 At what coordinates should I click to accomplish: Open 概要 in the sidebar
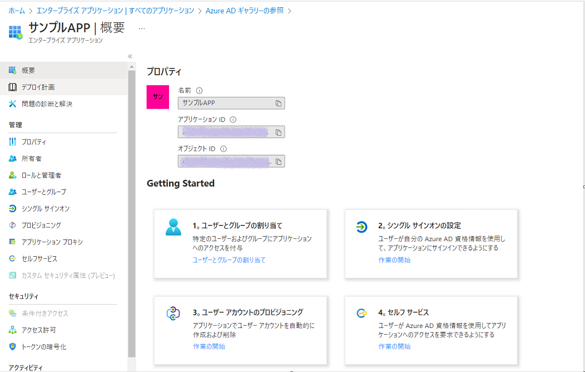coord(64,70)
